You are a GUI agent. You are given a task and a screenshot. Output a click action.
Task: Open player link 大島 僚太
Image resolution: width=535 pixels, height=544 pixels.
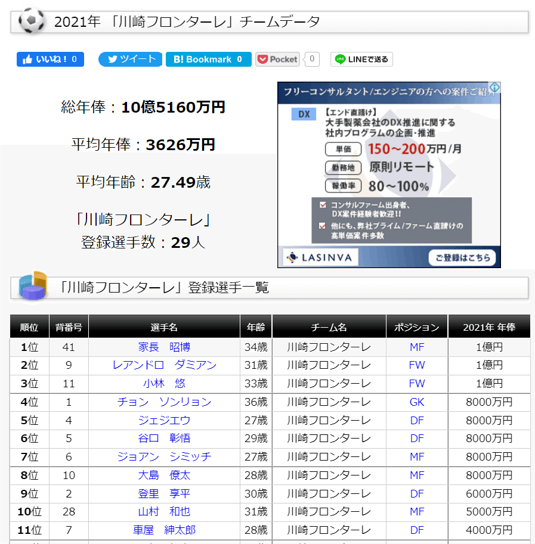point(164,475)
